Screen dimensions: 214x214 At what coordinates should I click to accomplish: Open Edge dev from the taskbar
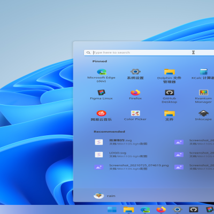(x=145, y=210)
